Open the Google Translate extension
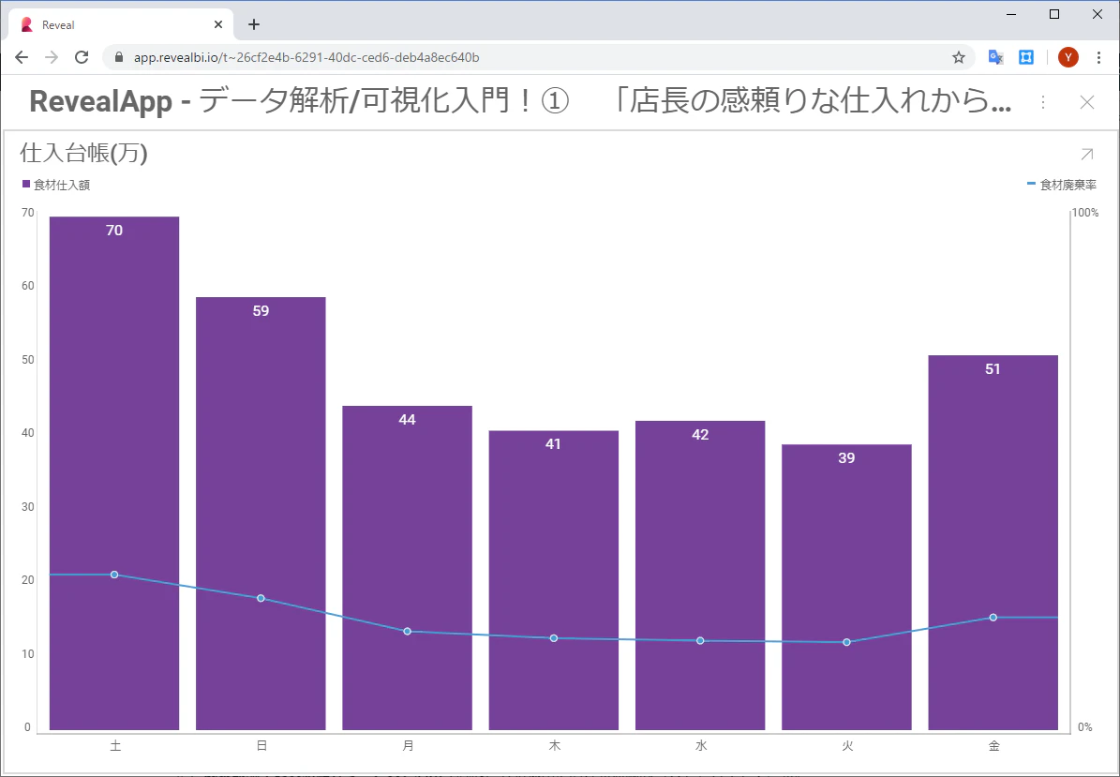 click(x=995, y=57)
